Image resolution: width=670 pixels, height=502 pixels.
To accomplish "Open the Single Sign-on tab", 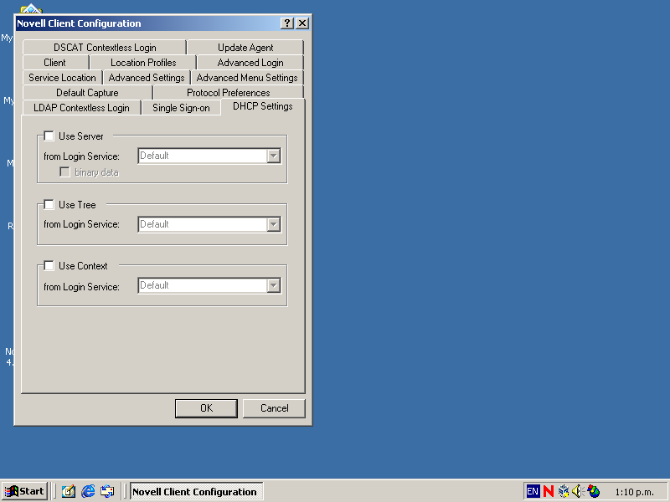I will coord(181,108).
